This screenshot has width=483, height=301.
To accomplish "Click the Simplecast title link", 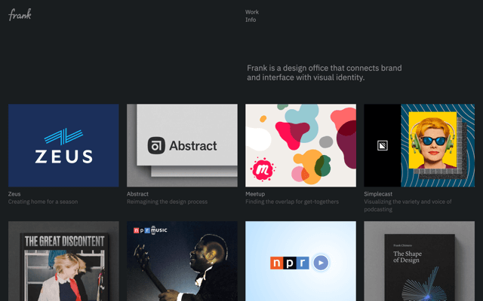I will pos(378,194).
